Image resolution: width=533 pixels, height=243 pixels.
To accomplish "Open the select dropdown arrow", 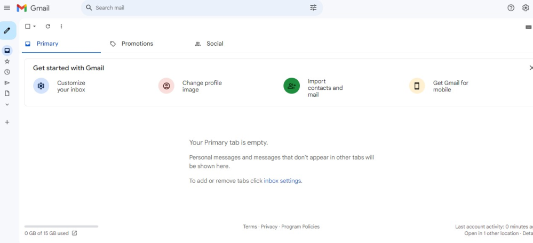I will point(35,27).
